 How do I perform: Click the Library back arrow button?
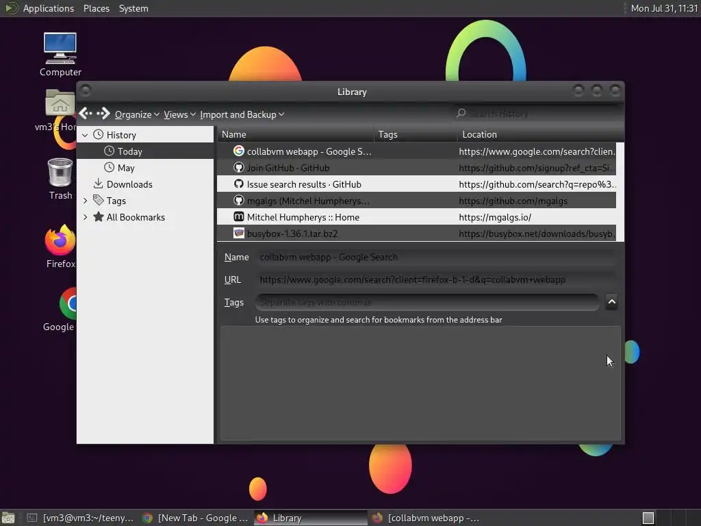pyautogui.click(x=86, y=114)
